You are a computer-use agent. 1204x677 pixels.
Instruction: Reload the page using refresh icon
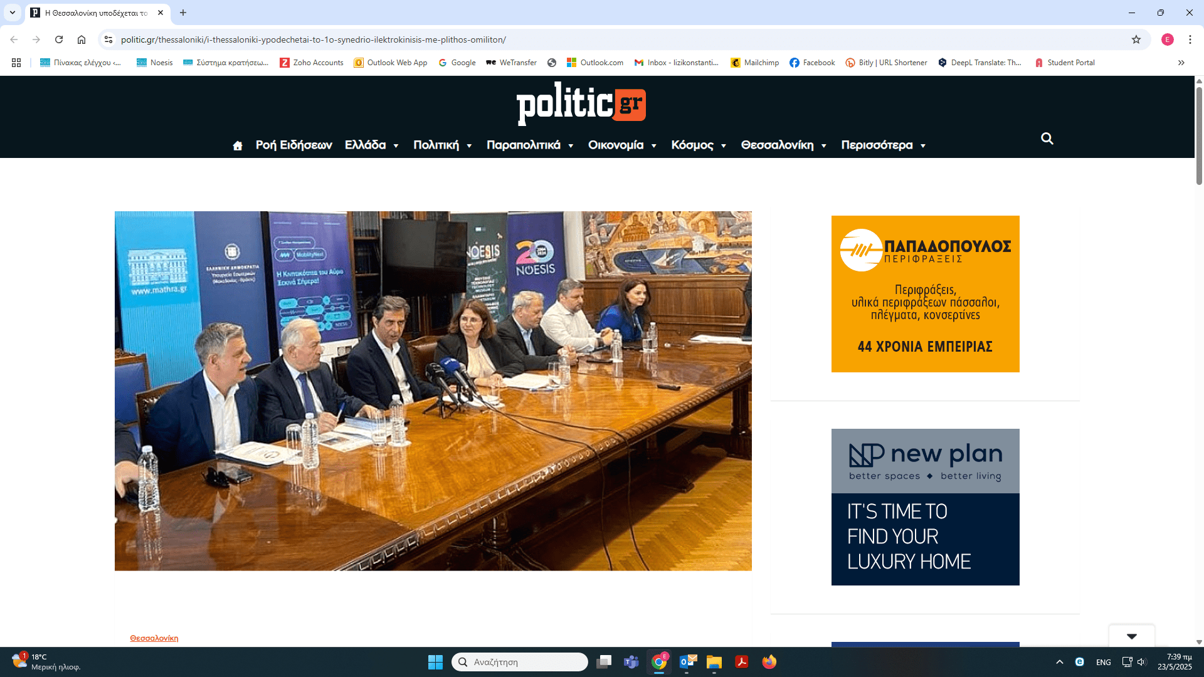tap(59, 39)
